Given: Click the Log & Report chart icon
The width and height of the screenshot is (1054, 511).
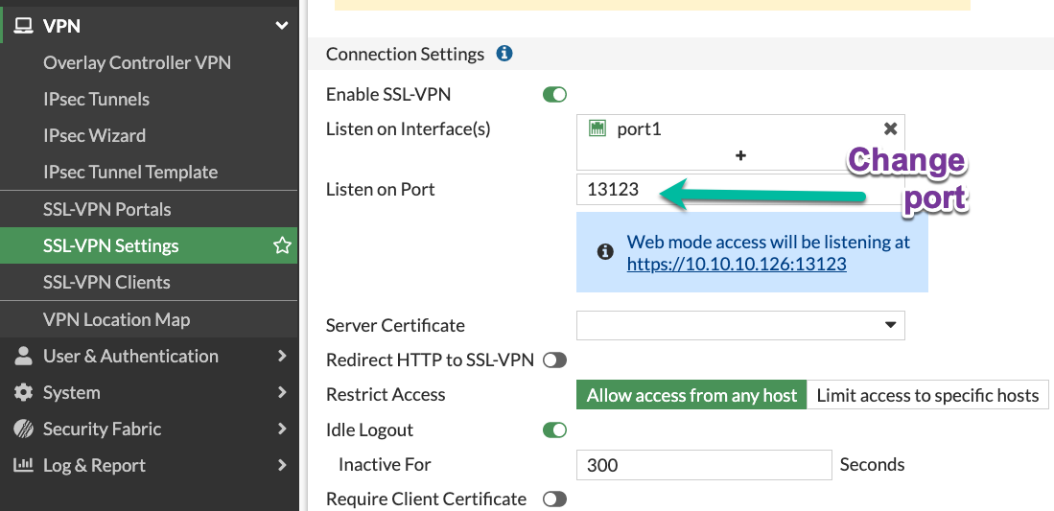Looking at the screenshot, I should (23, 466).
